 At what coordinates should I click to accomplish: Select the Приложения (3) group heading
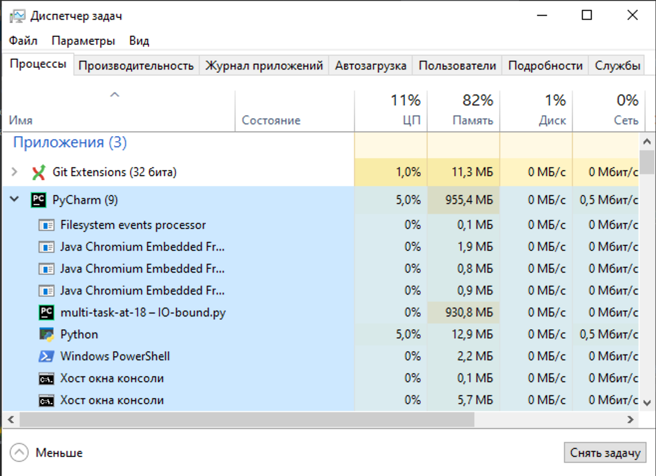pos(70,142)
